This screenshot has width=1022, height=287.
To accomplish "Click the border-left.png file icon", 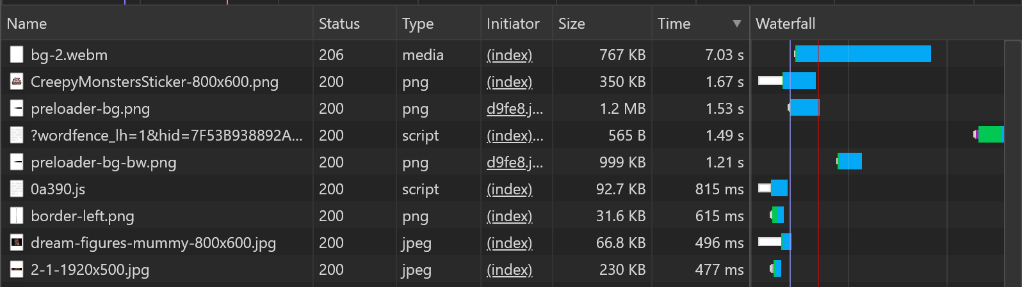I will click(17, 216).
